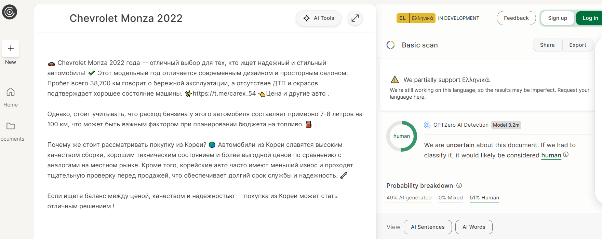
Task: Click the info icon after the human classification
Action: tap(566, 155)
